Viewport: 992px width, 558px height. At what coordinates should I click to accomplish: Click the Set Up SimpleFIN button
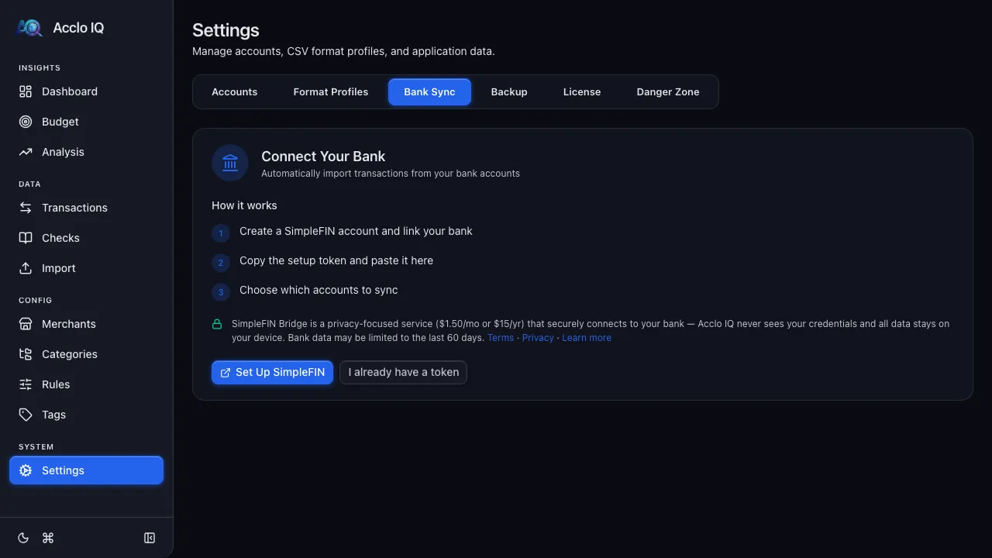[272, 372]
